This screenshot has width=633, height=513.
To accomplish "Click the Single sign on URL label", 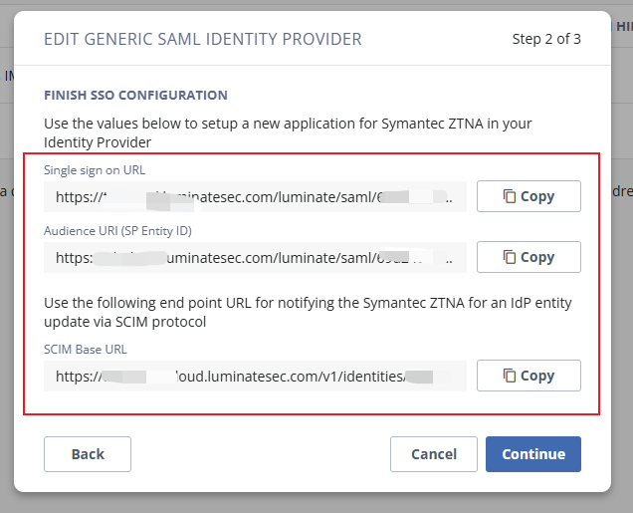I will pyautogui.click(x=95, y=170).
